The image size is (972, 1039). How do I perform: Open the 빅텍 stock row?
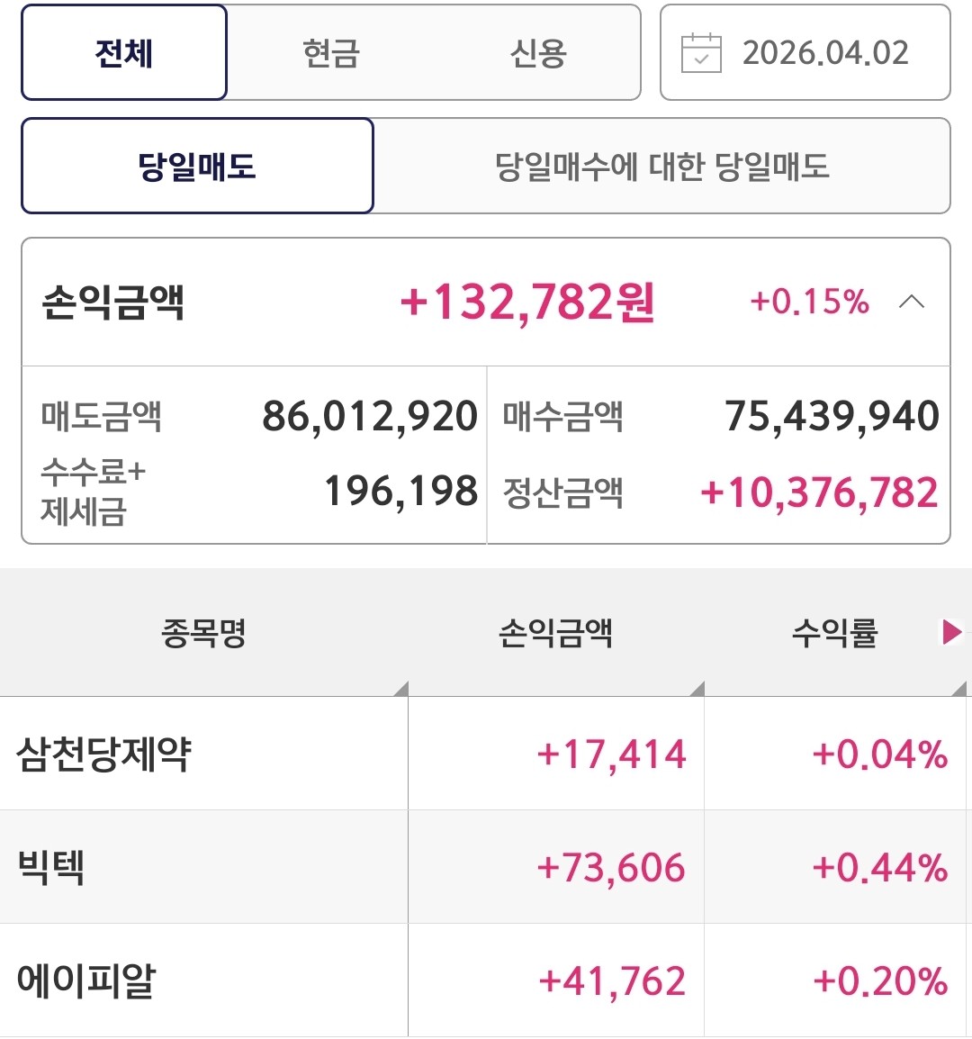tap(51, 867)
